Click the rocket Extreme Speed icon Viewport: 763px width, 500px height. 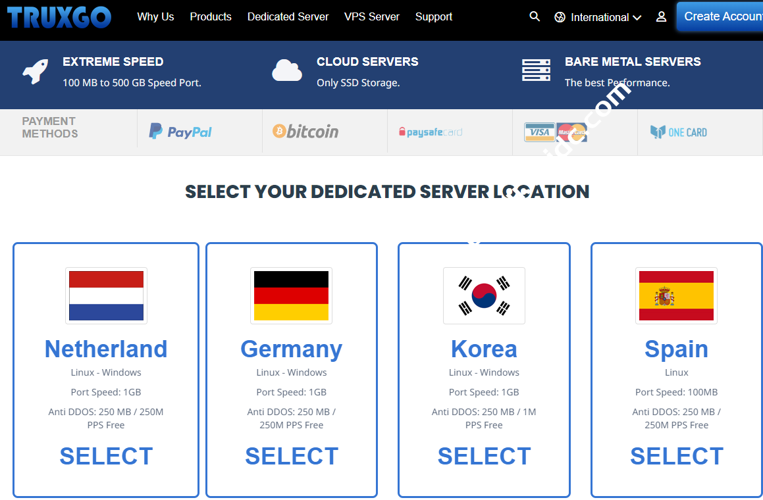(x=35, y=71)
